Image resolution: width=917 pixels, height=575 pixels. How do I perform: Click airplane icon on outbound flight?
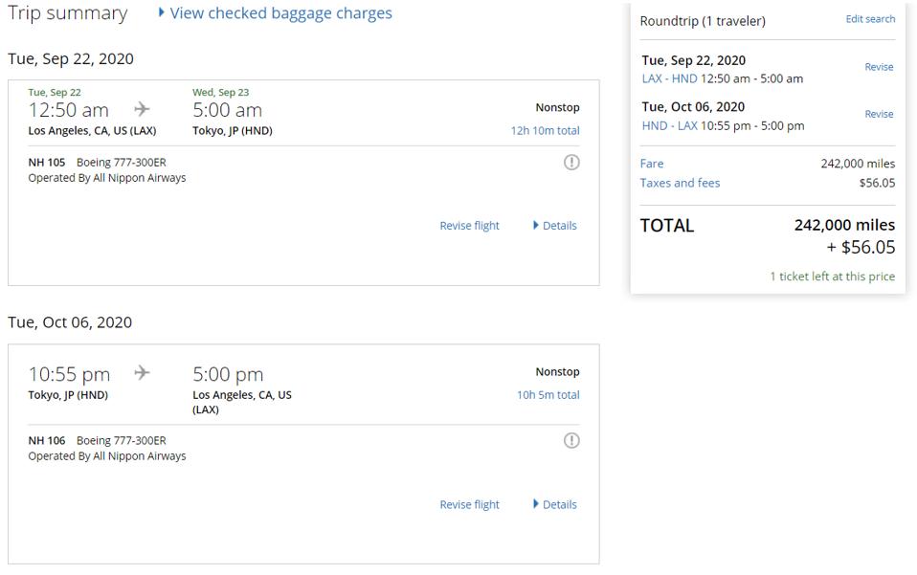[142, 109]
